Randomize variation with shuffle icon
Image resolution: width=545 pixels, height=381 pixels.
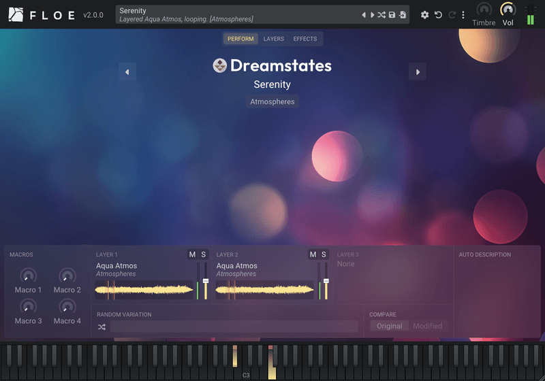click(x=102, y=327)
